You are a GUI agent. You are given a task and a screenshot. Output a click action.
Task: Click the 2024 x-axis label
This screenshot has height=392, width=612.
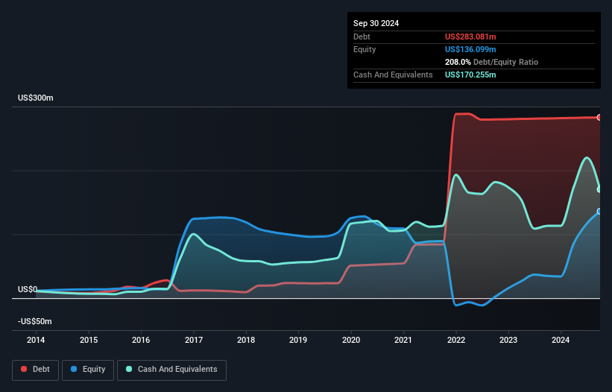(x=561, y=340)
